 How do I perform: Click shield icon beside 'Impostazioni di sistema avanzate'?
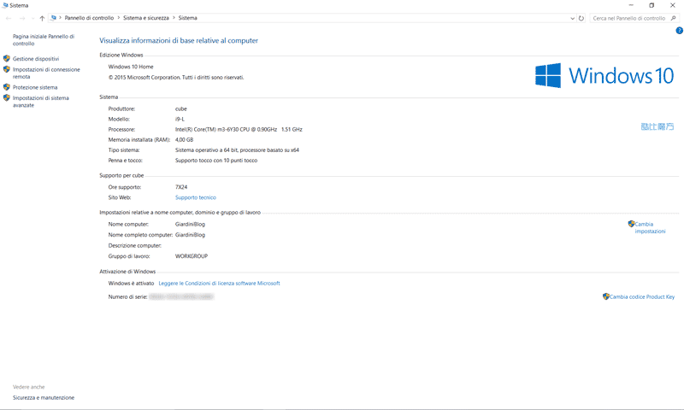tap(7, 98)
